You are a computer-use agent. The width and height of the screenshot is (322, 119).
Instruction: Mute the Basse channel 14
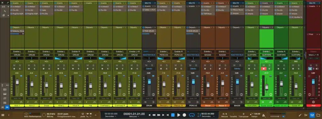point(205,65)
